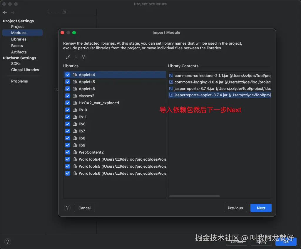Open help in Project Structure window

click(x=7, y=242)
